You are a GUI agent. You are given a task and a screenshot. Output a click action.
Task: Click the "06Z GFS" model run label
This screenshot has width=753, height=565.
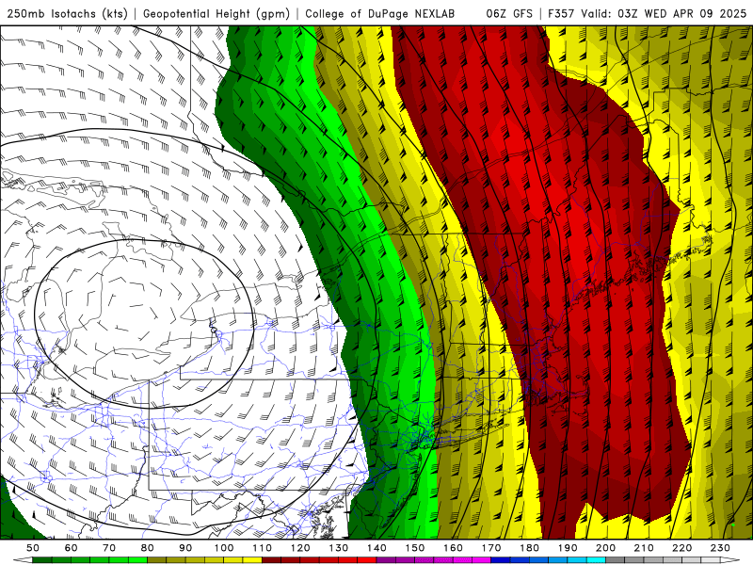point(509,13)
